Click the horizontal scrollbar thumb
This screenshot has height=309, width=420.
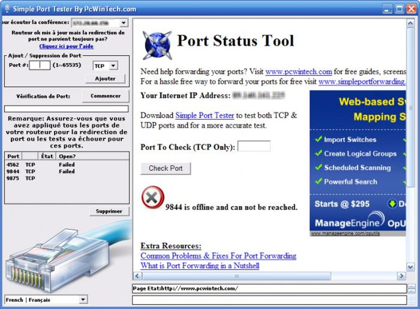(236, 276)
